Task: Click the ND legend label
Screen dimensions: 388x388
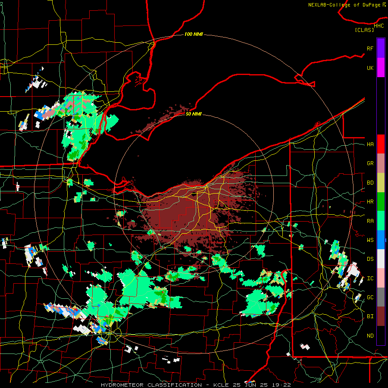Action: [x=370, y=336]
